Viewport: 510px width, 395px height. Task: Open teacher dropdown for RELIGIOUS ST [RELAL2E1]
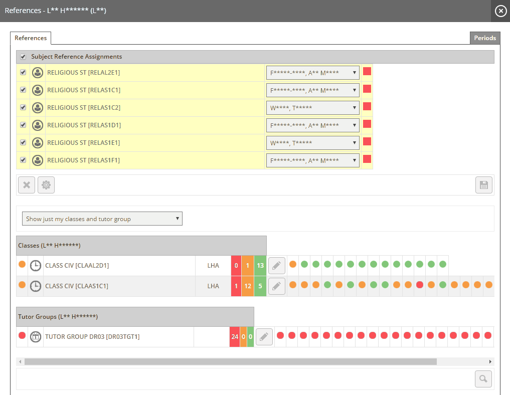point(312,73)
